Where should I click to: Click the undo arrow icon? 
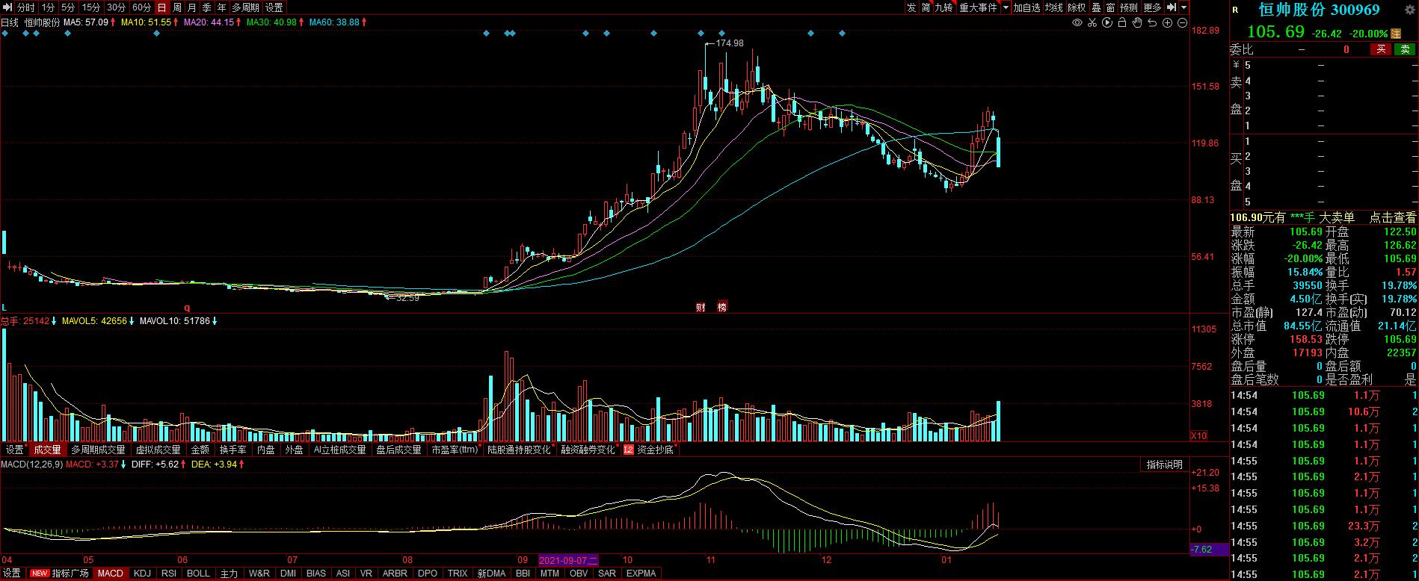pyautogui.click(x=1152, y=22)
